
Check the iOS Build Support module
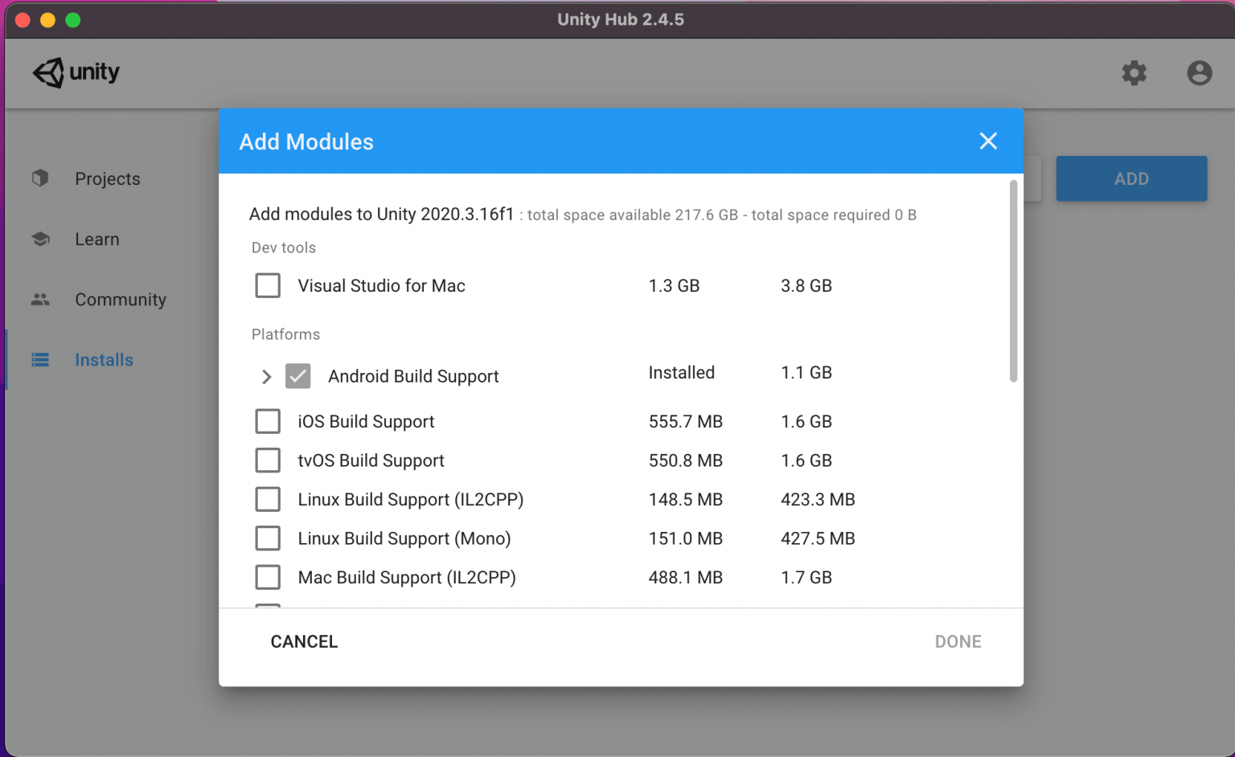click(268, 422)
